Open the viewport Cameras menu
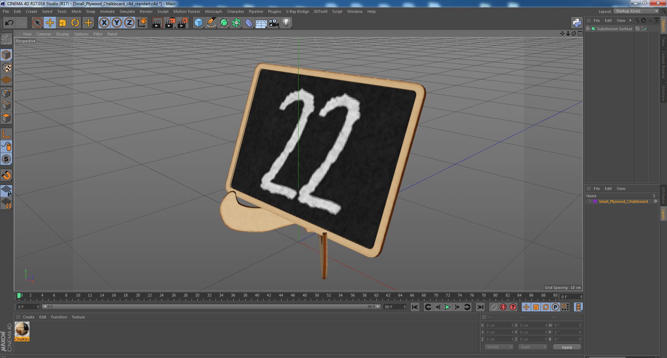The height and width of the screenshot is (358, 667). (44, 34)
